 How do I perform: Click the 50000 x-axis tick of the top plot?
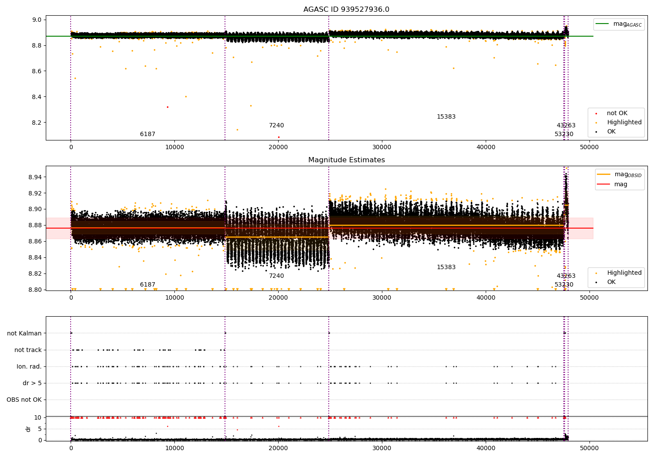point(589,147)
